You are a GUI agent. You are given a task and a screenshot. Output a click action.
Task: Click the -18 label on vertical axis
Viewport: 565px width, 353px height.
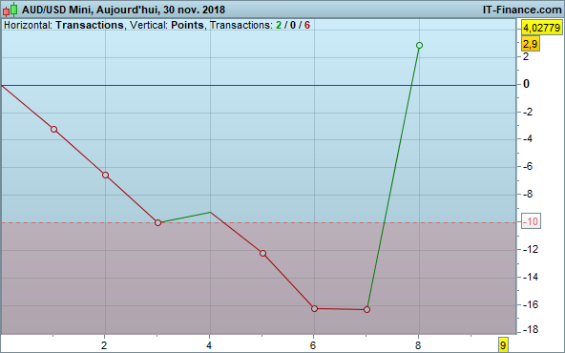pyautogui.click(x=531, y=329)
